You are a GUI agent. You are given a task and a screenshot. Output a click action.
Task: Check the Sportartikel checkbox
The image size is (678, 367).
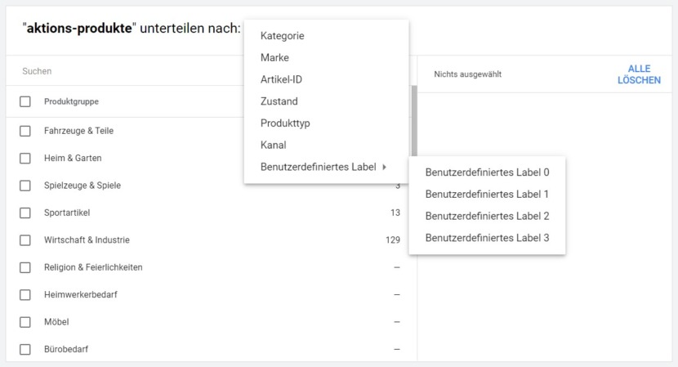pos(25,213)
